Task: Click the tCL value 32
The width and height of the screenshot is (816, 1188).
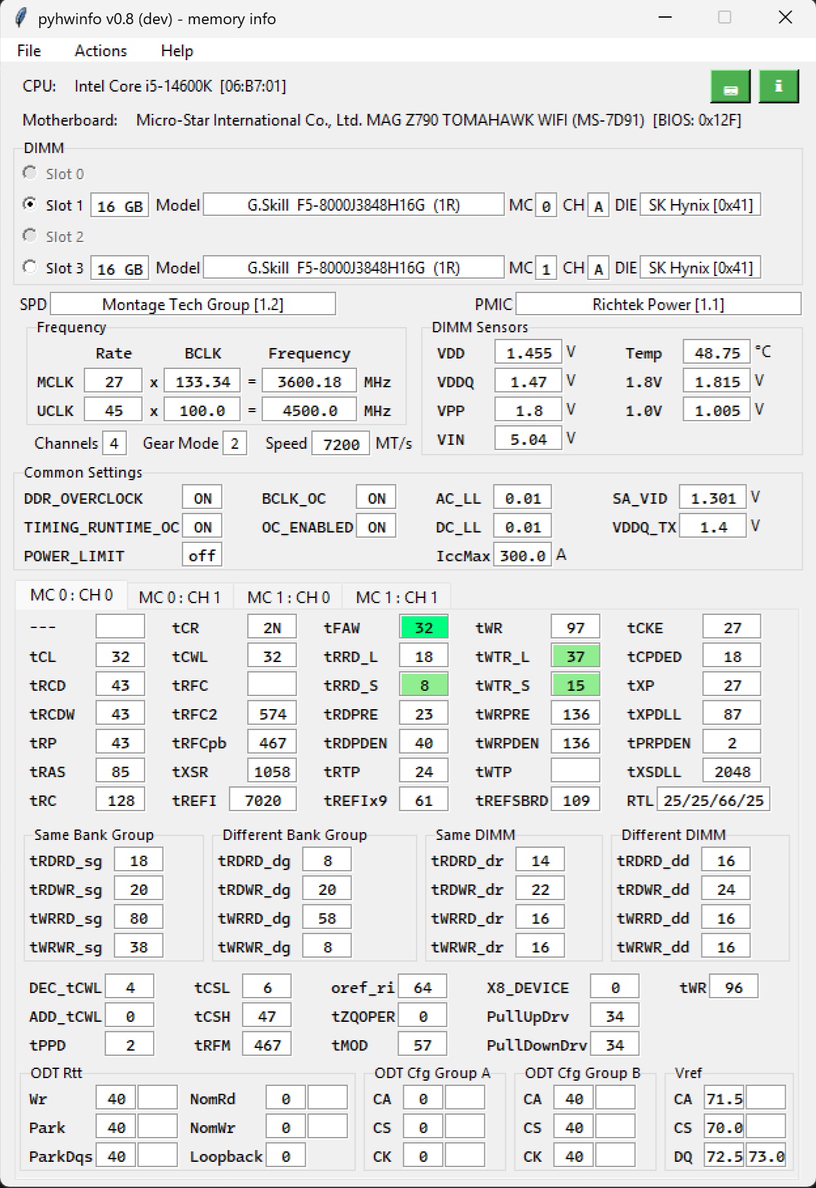Action: (120, 657)
